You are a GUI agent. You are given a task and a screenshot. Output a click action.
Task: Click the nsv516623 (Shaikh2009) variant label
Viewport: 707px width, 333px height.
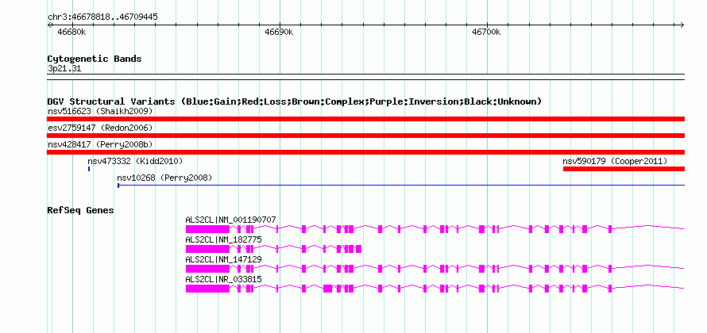[100, 111]
